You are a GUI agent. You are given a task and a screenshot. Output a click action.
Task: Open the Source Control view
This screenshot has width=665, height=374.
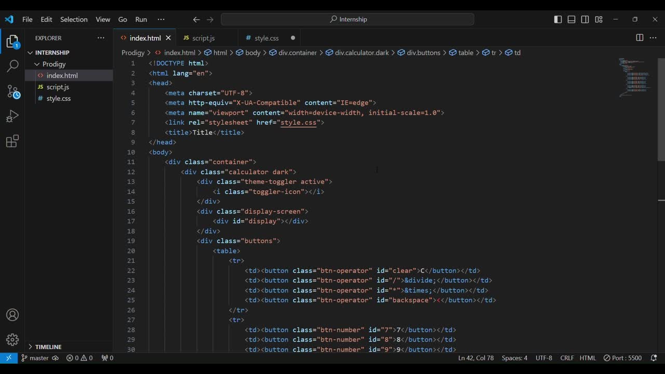[12, 92]
